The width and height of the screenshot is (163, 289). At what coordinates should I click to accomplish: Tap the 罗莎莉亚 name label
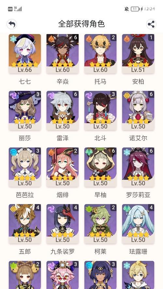[138, 195]
